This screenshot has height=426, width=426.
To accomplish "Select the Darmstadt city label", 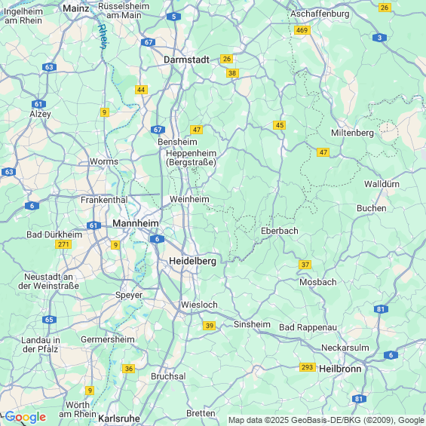I will tap(186, 60).
